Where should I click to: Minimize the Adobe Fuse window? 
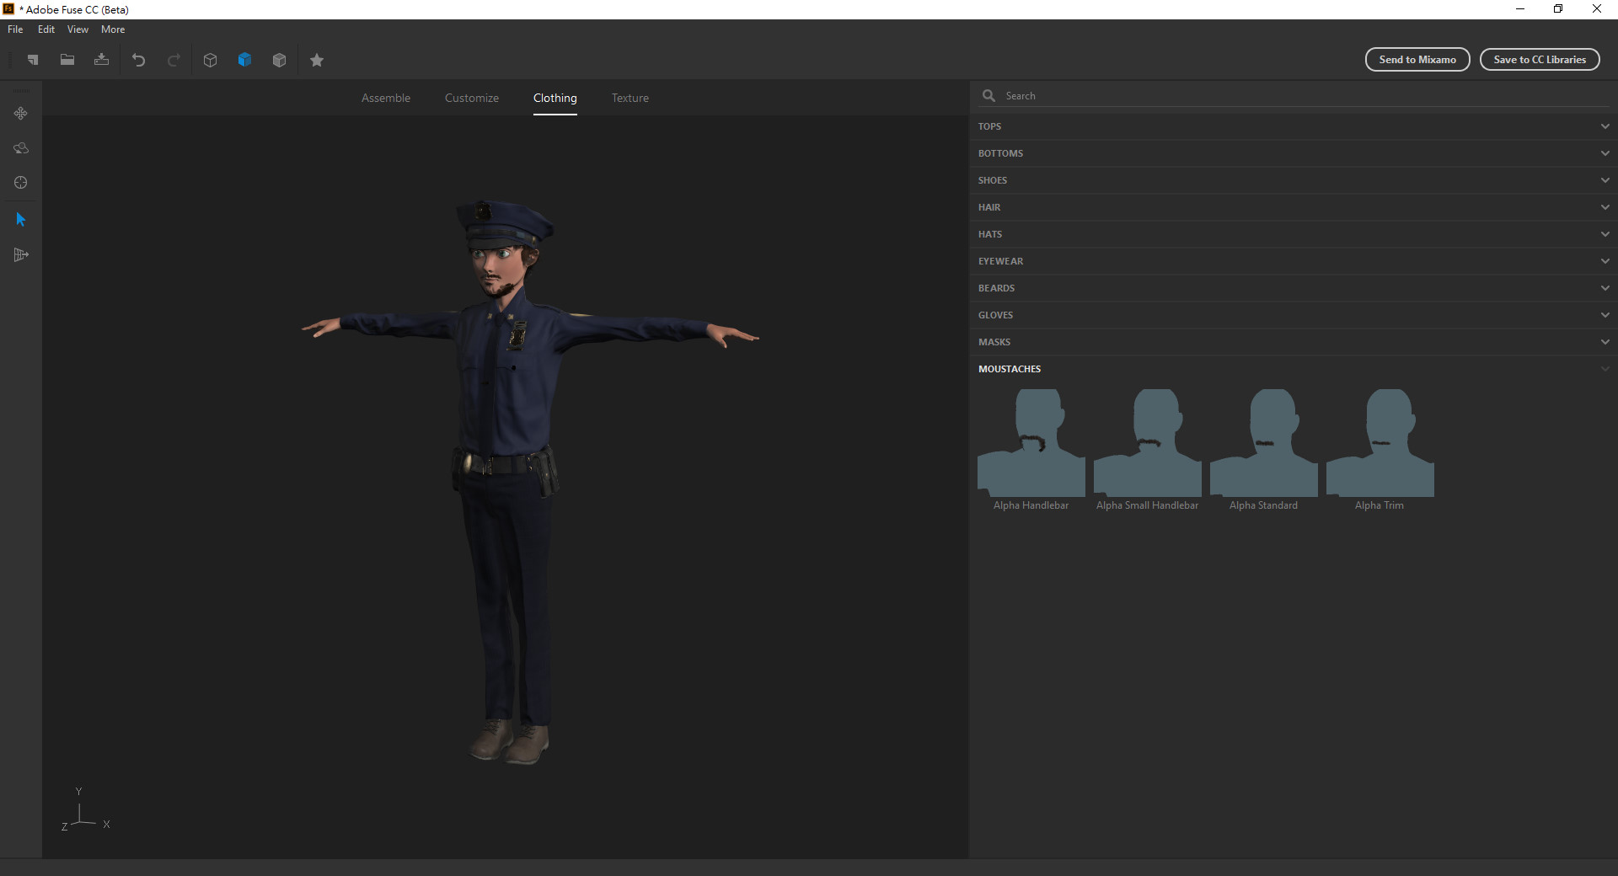[1520, 9]
